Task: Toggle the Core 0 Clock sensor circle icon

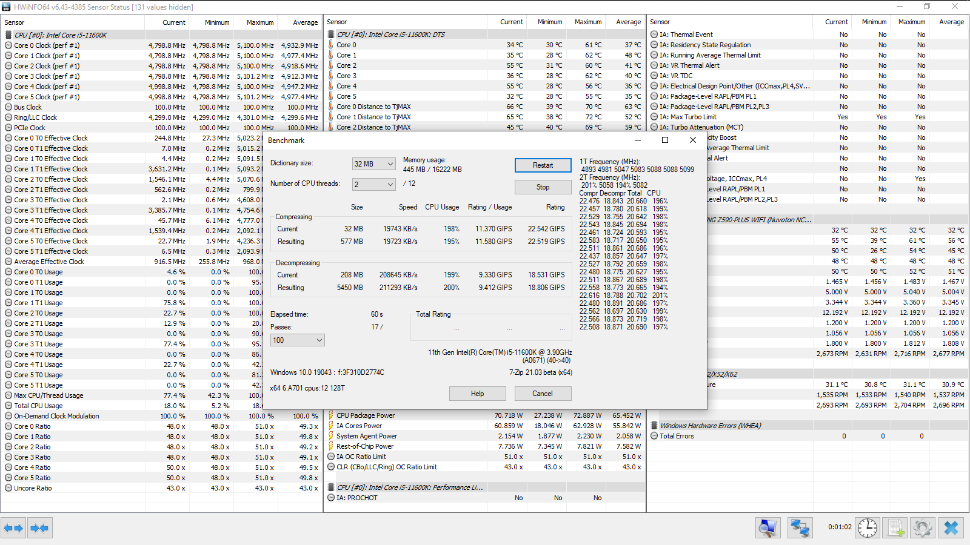Action: [8, 45]
